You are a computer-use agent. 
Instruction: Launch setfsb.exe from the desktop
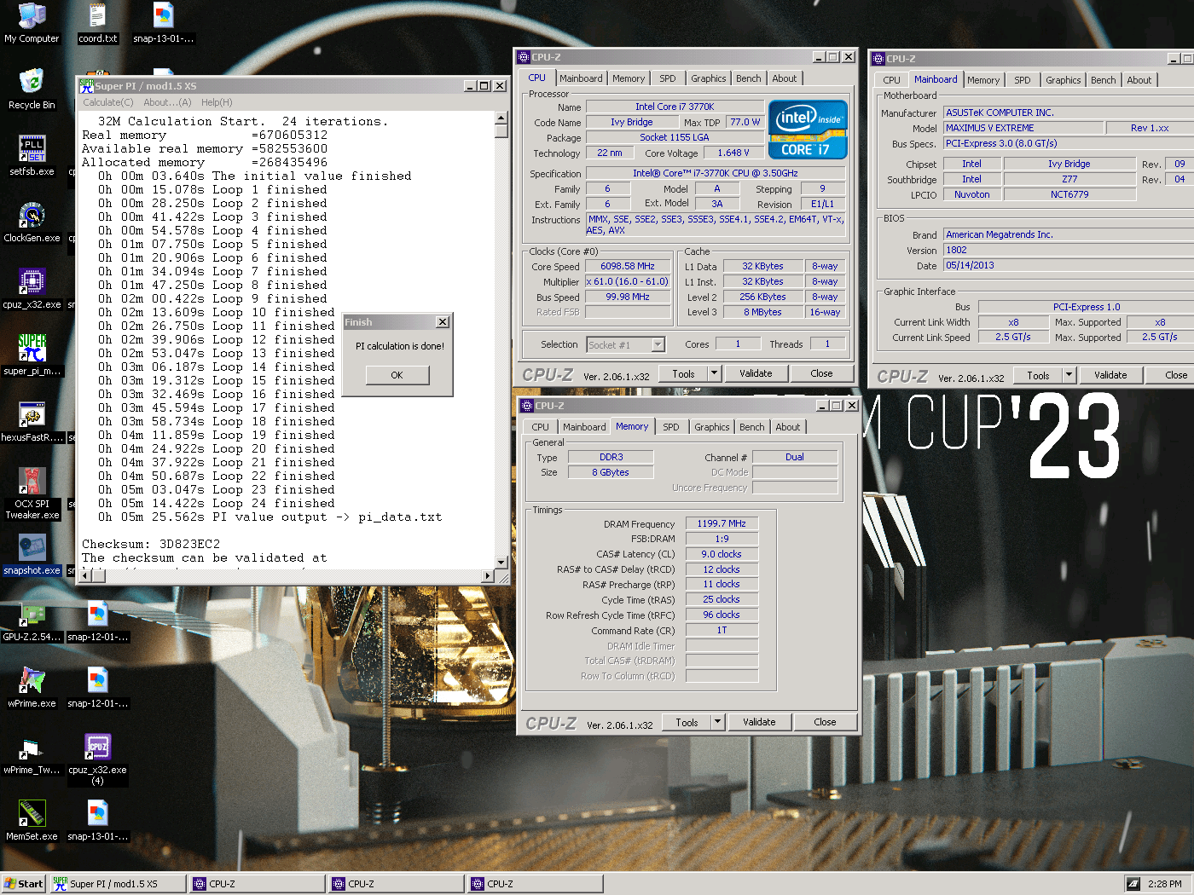click(x=32, y=156)
